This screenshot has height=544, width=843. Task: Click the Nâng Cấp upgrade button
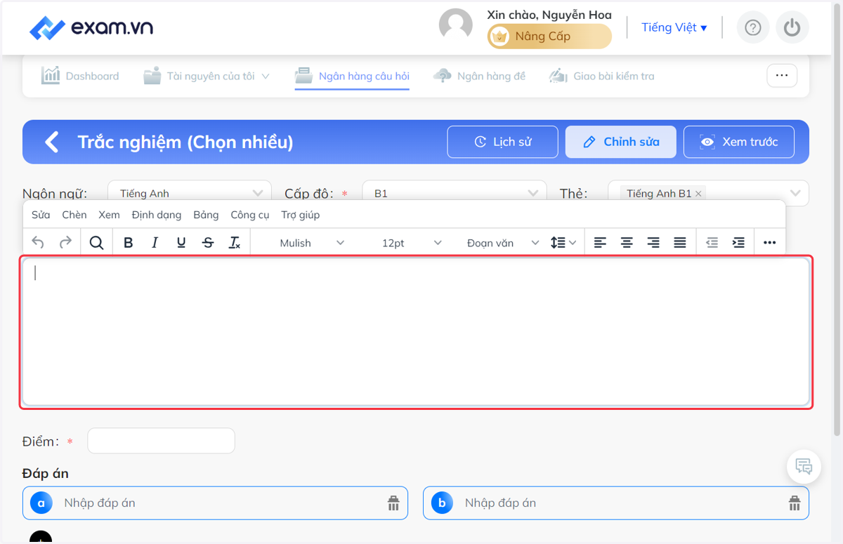pyautogui.click(x=549, y=37)
